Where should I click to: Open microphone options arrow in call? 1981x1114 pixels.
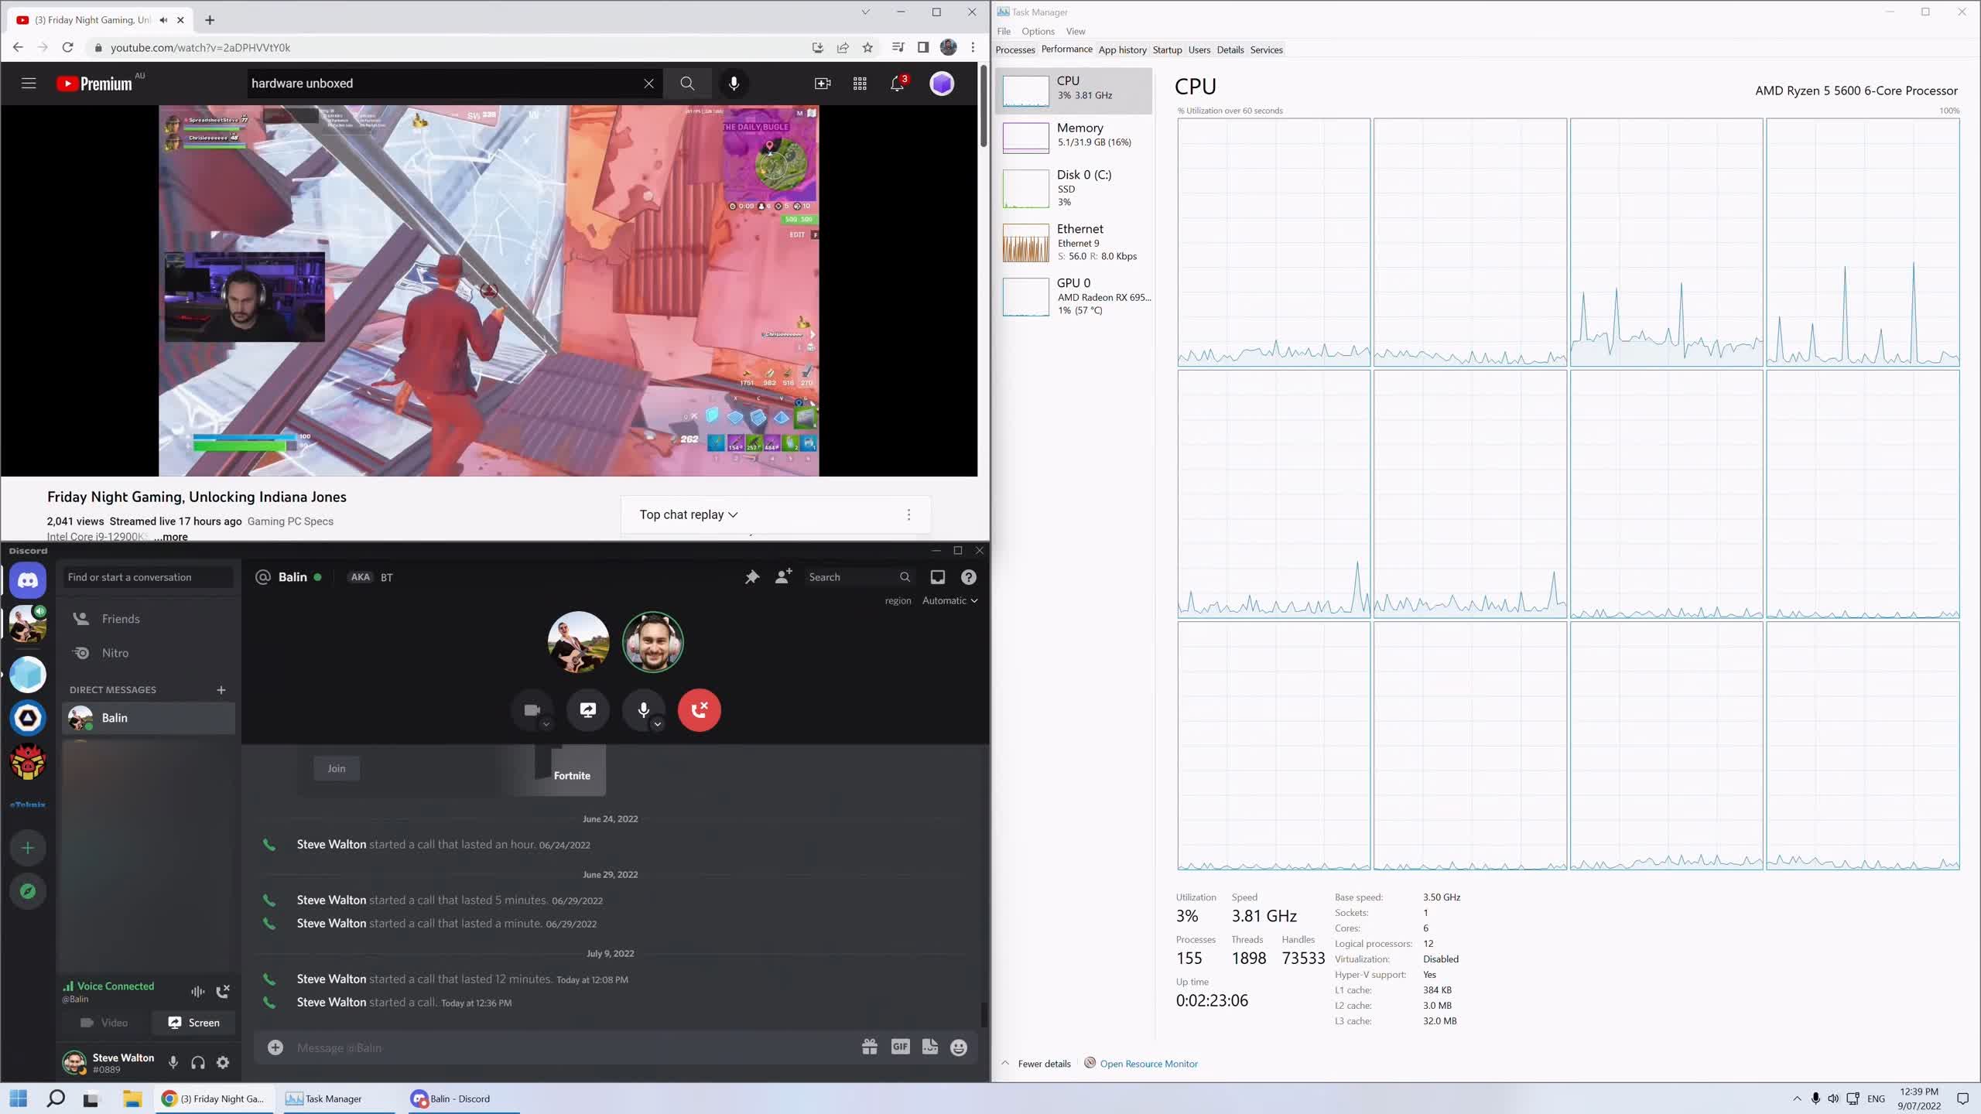(657, 724)
